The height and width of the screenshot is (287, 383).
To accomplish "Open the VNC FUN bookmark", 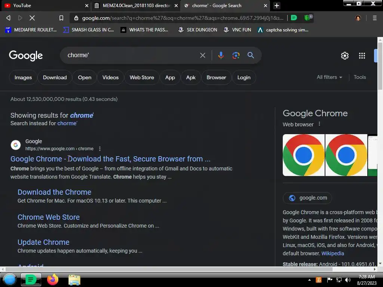I will click(x=237, y=30).
